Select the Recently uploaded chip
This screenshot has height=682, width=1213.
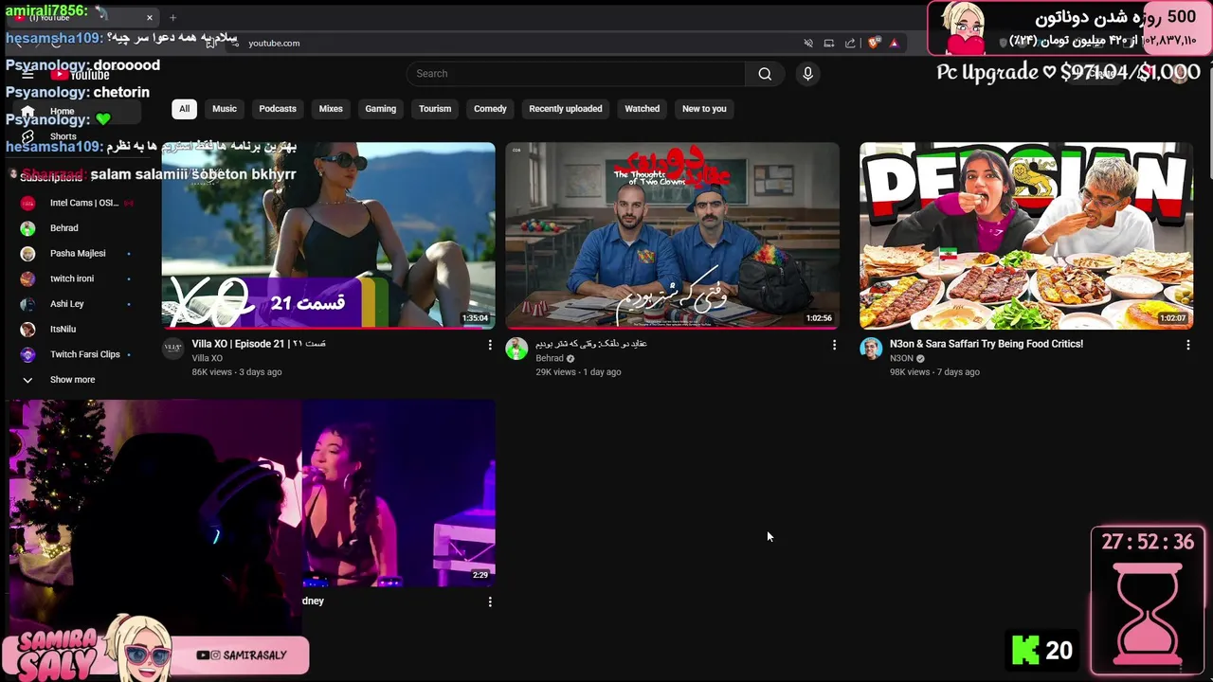[566, 109]
